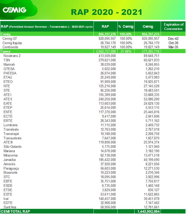Click the 'Sant'Ana' row label
186x214 pixels.
tap(10, 207)
